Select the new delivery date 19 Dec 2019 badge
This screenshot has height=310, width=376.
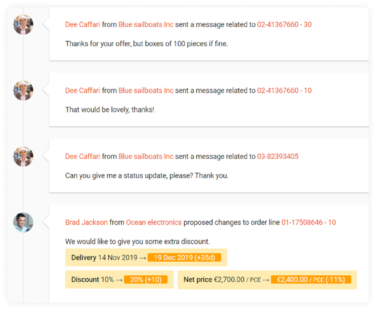184,258
